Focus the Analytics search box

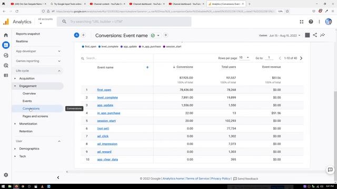(124, 22)
